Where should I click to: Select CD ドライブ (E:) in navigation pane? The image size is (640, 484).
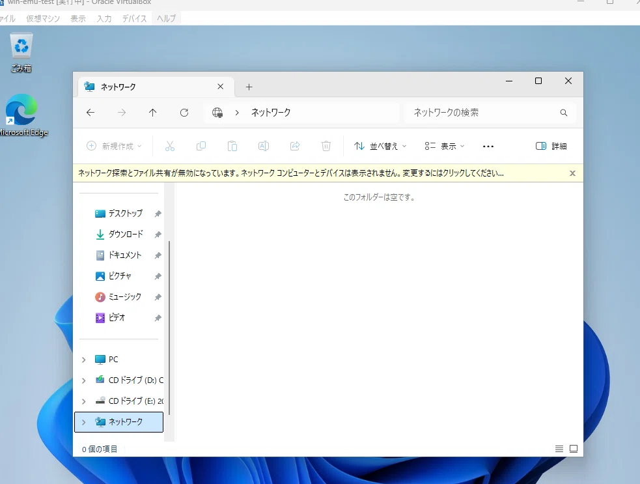pyautogui.click(x=118, y=401)
